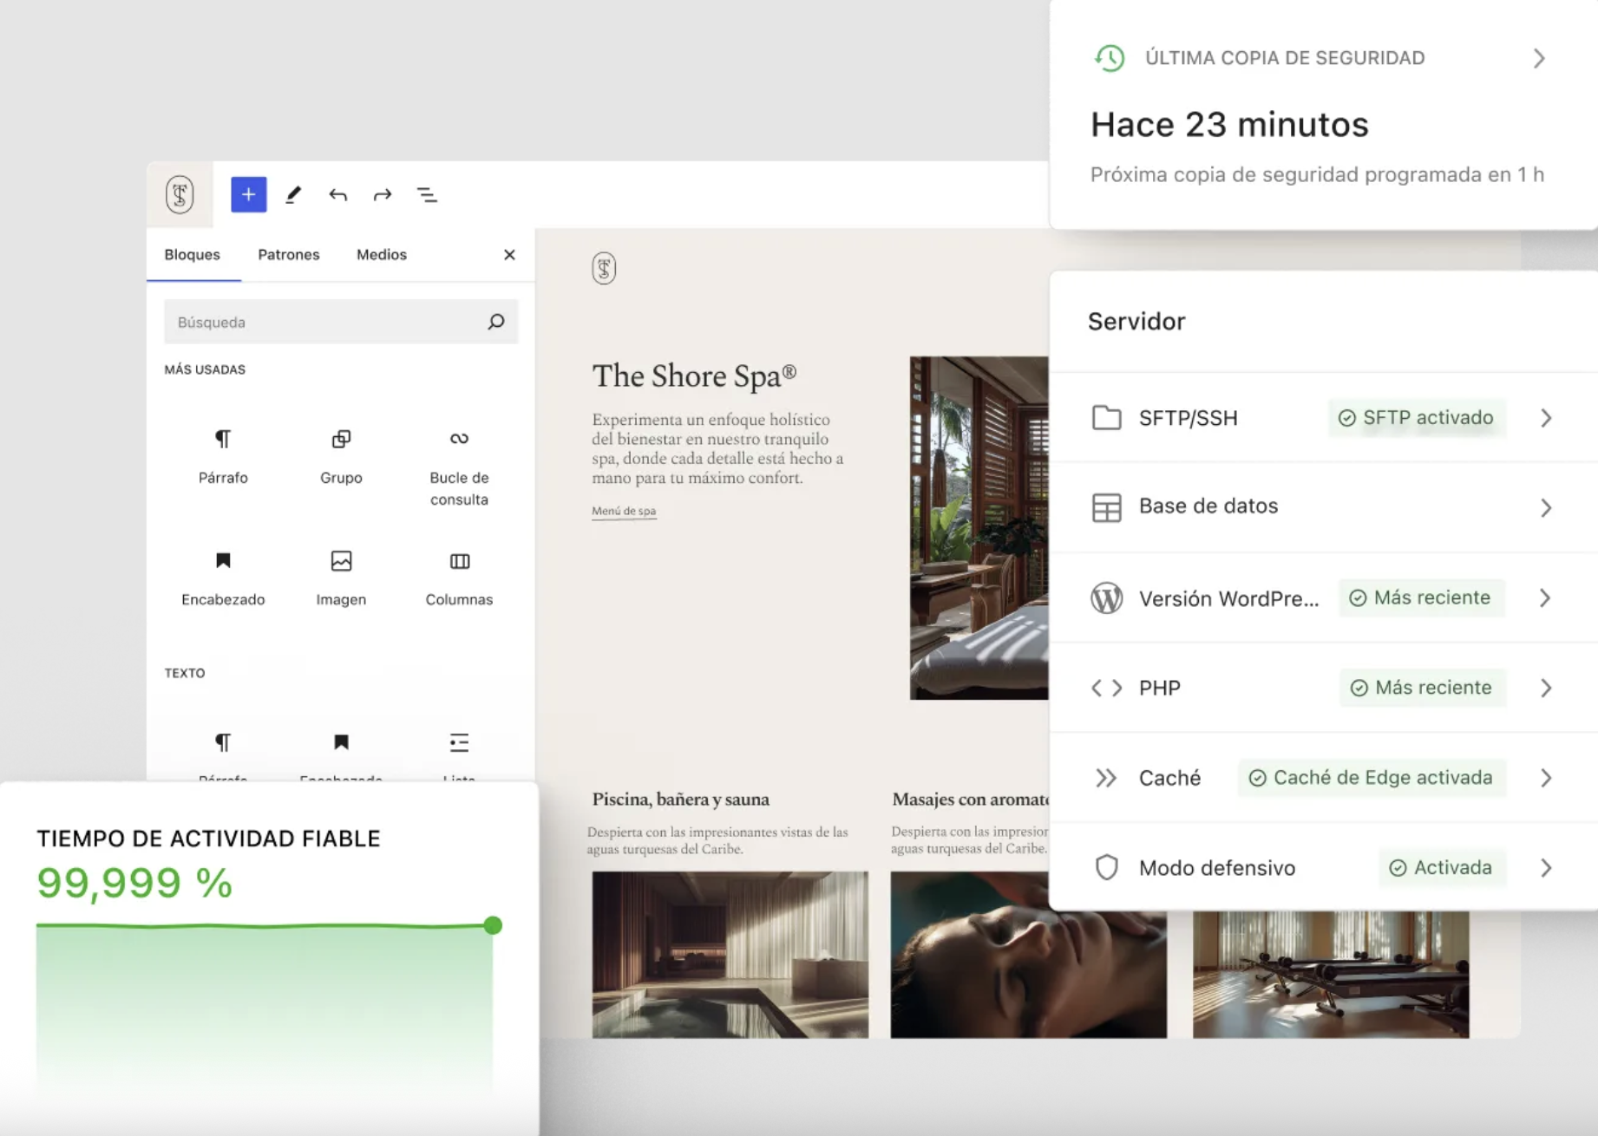
Task: Click the SFTP activado status badge
Action: click(1416, 418)
